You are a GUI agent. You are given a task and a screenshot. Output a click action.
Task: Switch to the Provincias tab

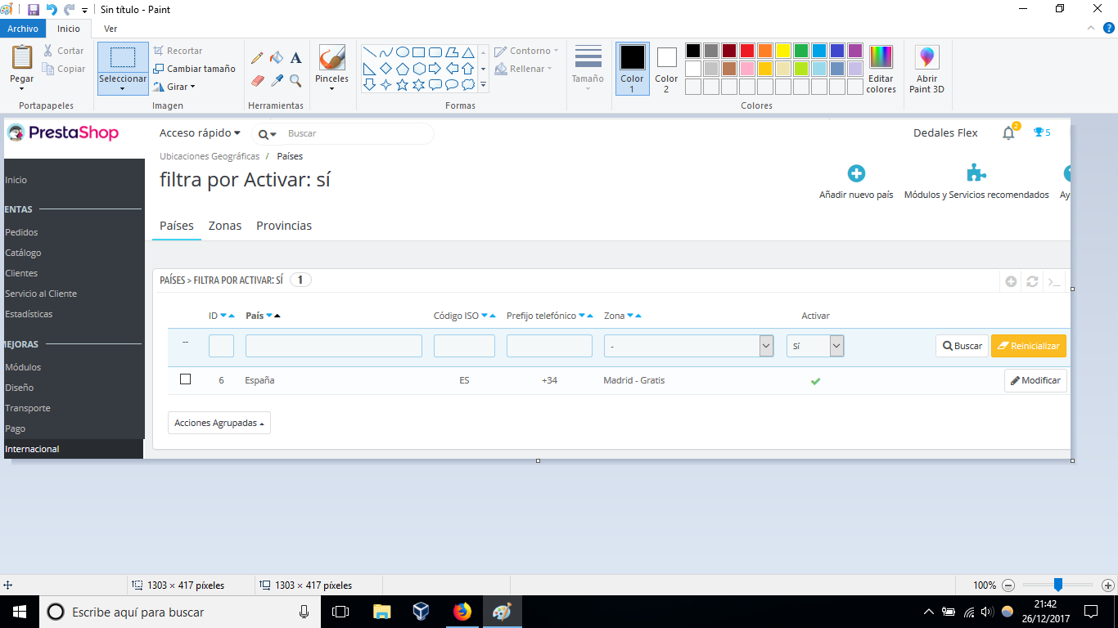pos(284,226)
